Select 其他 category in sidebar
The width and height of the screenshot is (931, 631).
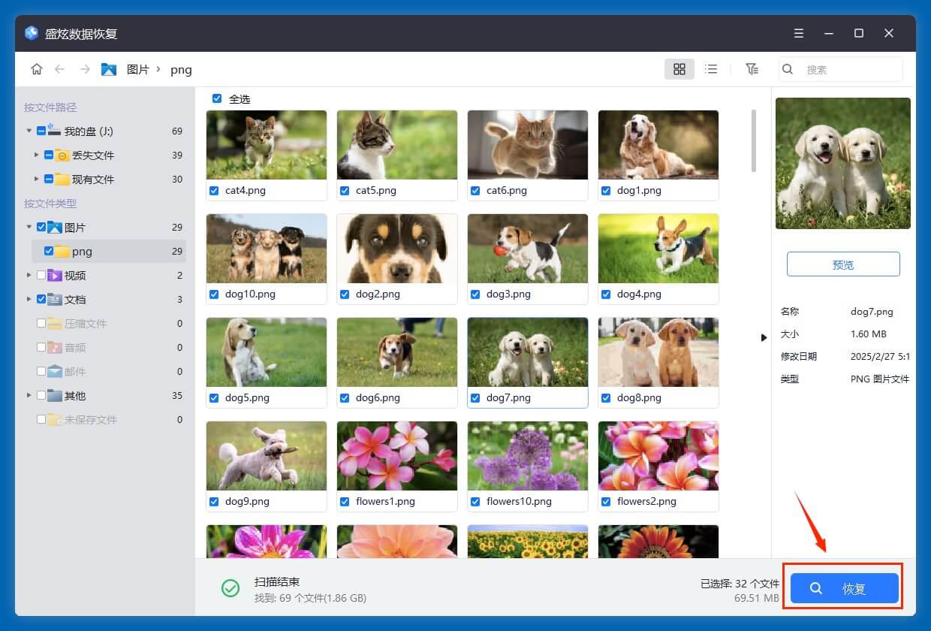(75, 396)
